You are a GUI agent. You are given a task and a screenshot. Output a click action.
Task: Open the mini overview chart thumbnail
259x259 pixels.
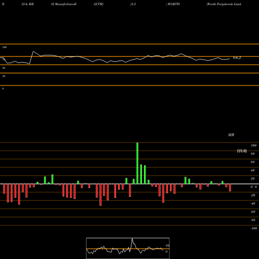coord(128,248)
